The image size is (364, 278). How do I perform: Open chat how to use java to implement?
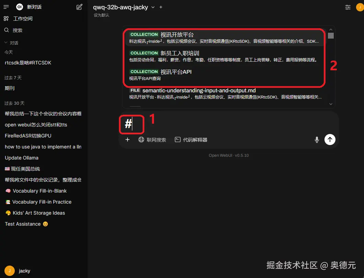click(x=44, y=147)
